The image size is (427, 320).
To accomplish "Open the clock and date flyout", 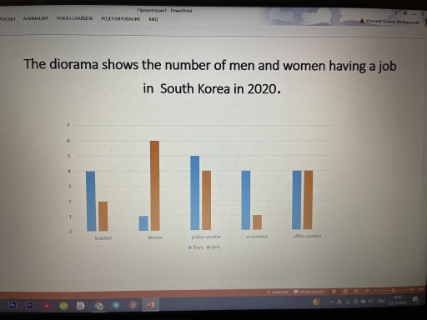I will click(398, 300).
